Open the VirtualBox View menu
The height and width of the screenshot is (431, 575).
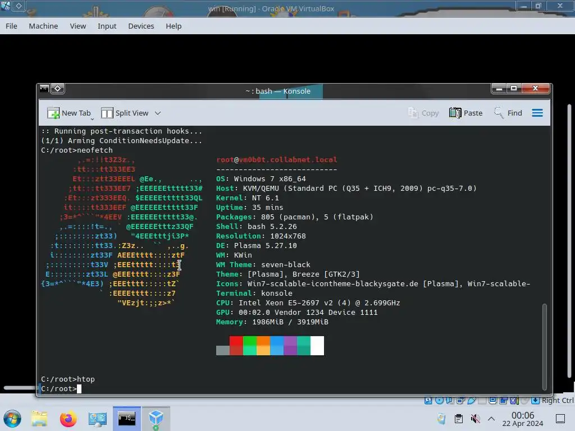77,26
